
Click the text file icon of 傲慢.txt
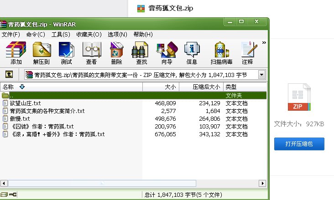[x=5, y=118]
